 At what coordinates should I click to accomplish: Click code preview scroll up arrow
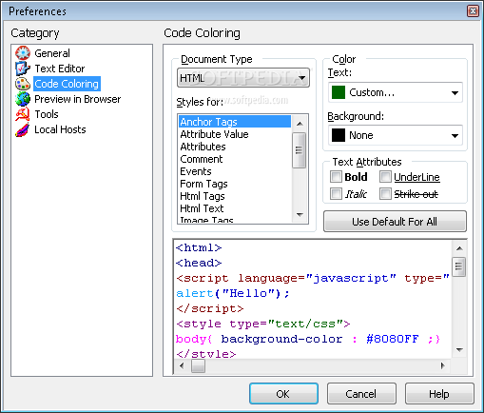[x=459, y=248]
